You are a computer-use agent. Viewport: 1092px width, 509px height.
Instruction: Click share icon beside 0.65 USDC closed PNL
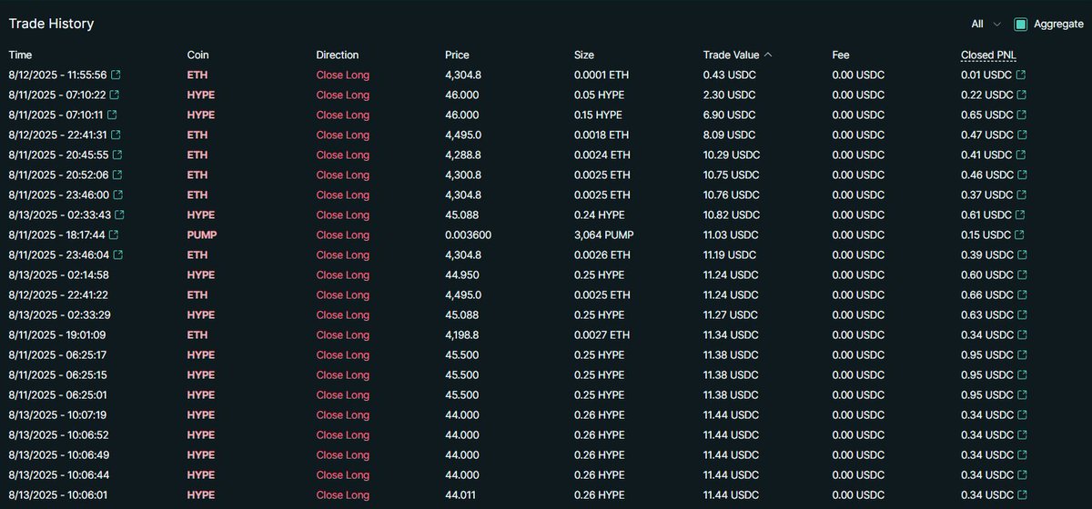pyautogui.click(x=1021, y=115)
